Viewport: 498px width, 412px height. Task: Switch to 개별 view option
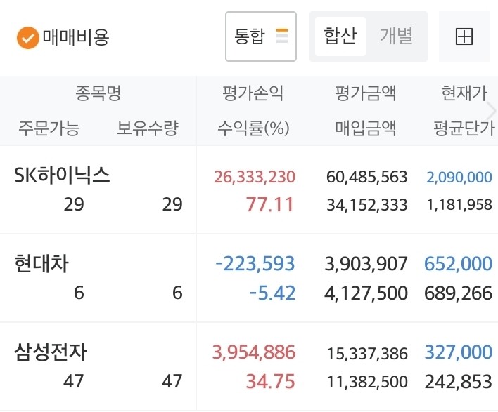tap(396, 36)
